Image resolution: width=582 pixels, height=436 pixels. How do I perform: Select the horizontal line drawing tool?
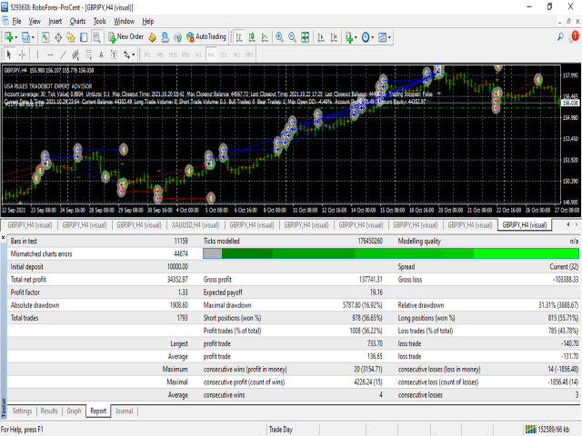click(51, 54)
